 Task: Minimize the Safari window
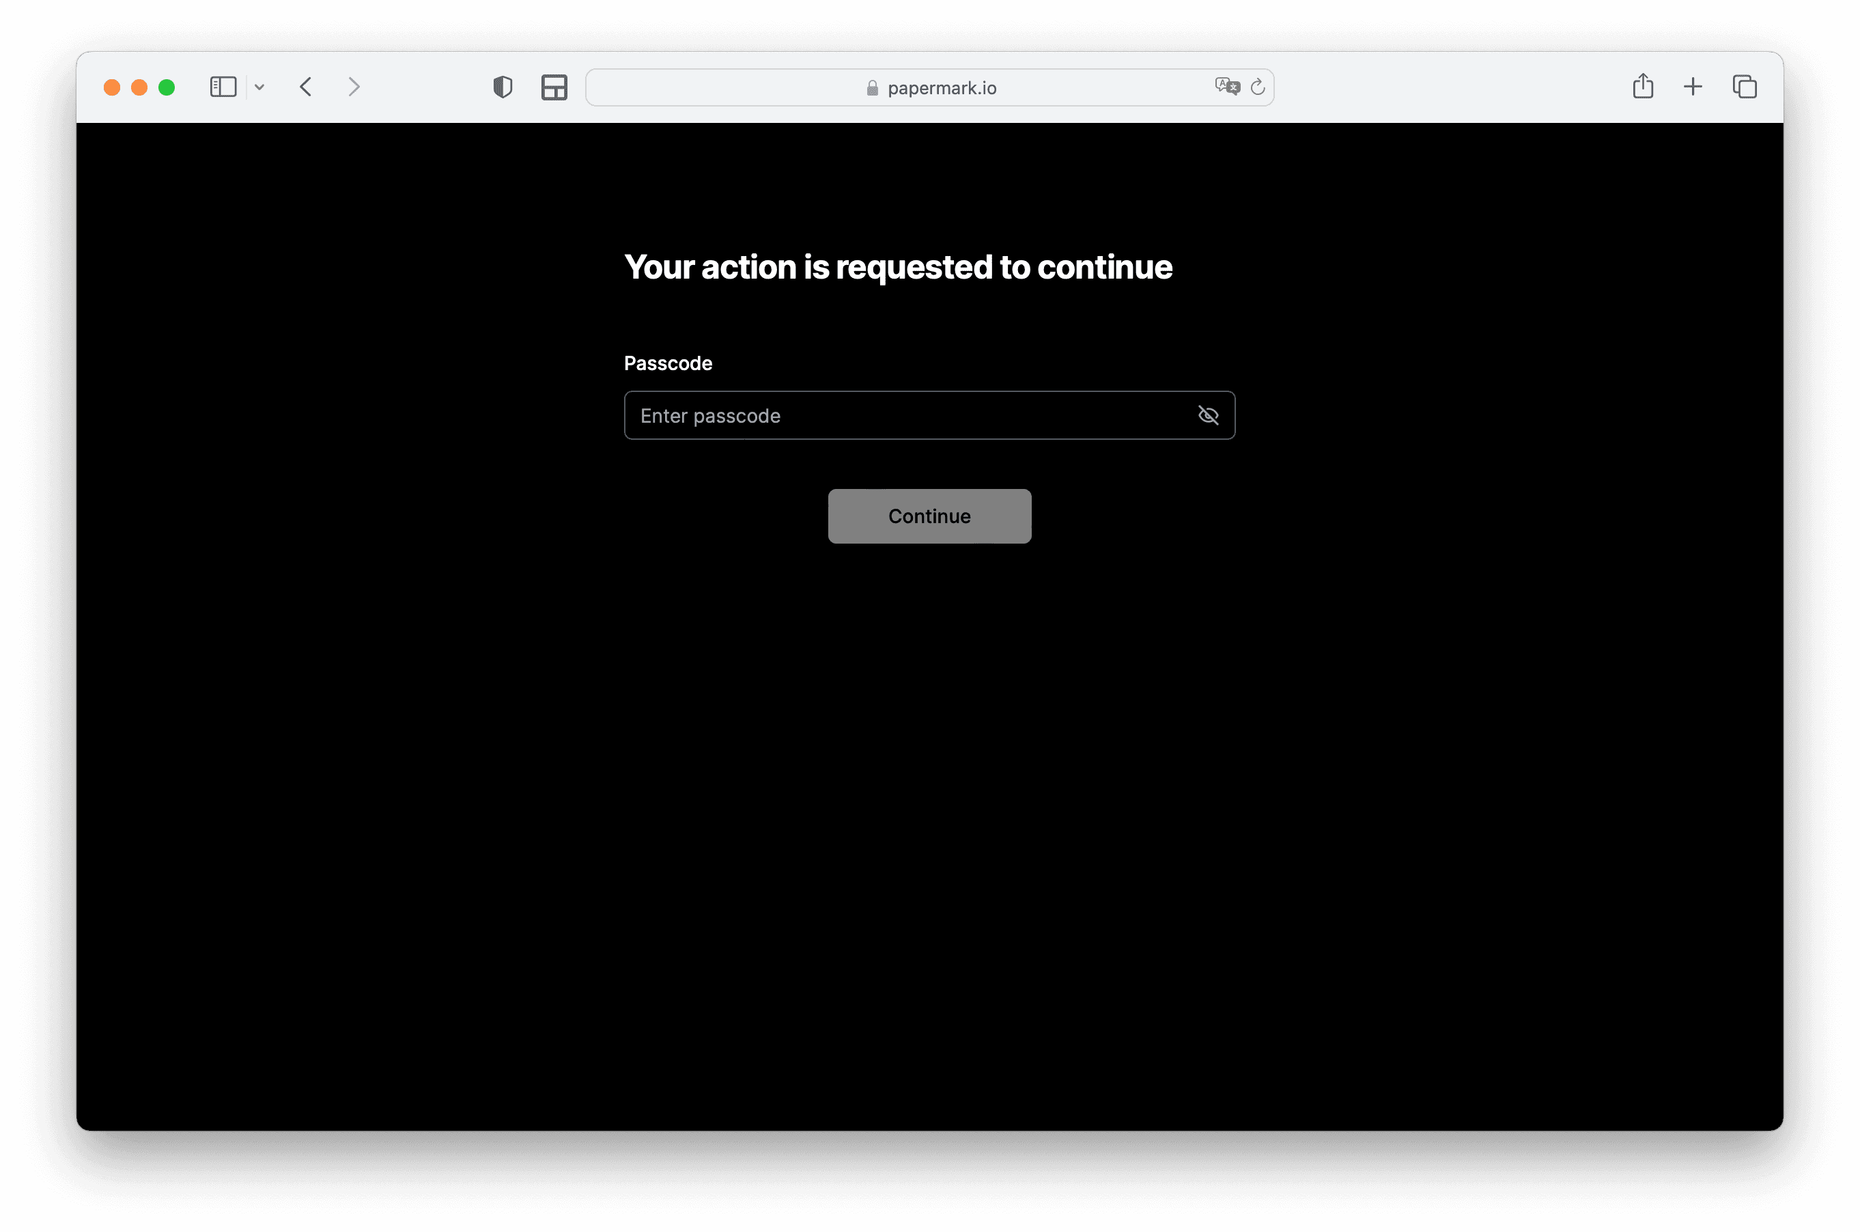click(x=139, y=87)
